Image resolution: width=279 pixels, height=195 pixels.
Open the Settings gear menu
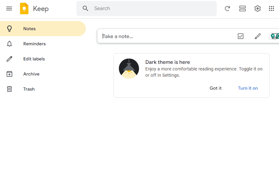(258, 8)
